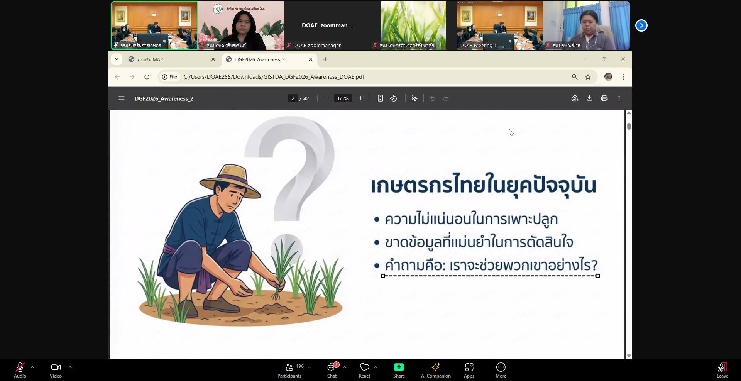Screen dimensions: 741x381
Task: Rotate the PDF counterclockwise
Action: (x=393, y=98)
